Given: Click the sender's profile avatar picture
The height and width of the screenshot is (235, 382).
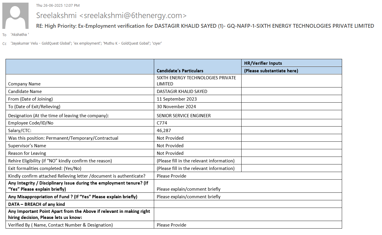Looking at the screenshot, I should pos(15,16).
